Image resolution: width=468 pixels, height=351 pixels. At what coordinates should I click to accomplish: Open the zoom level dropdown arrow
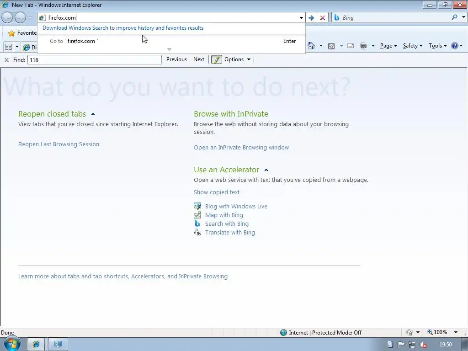pyautogui.click(x=456, y=332)
